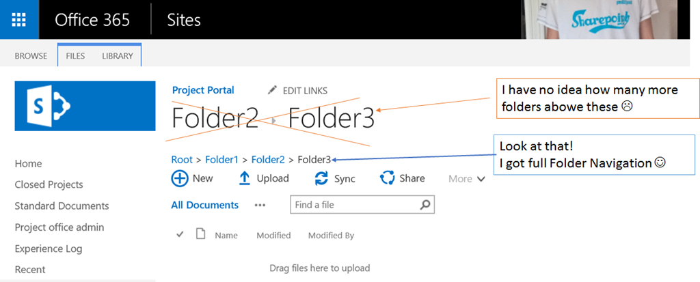
Task: Open the Library ribbon tab
Action: coord(117,56)
